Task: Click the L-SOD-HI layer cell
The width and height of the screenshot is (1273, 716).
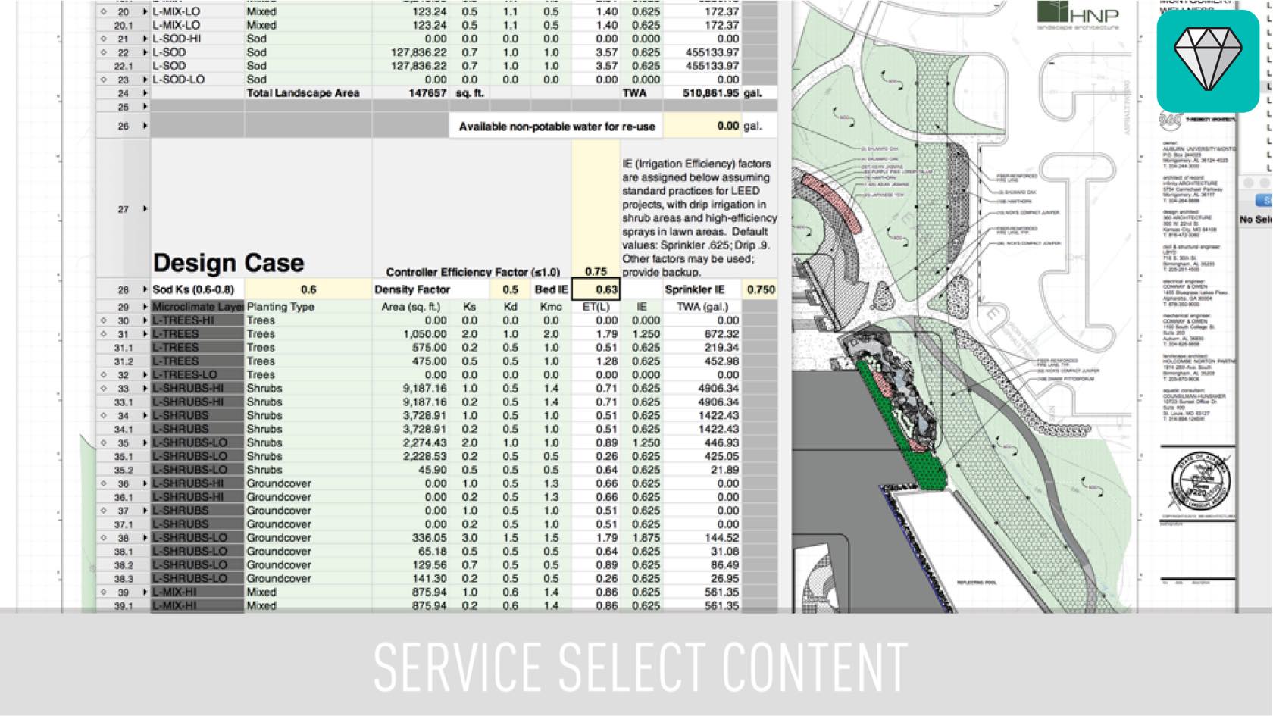Action: point(197,39)
